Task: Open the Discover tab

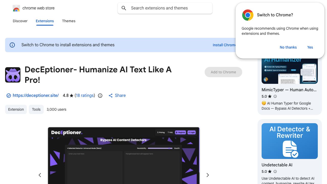Action: pos(20,21)
